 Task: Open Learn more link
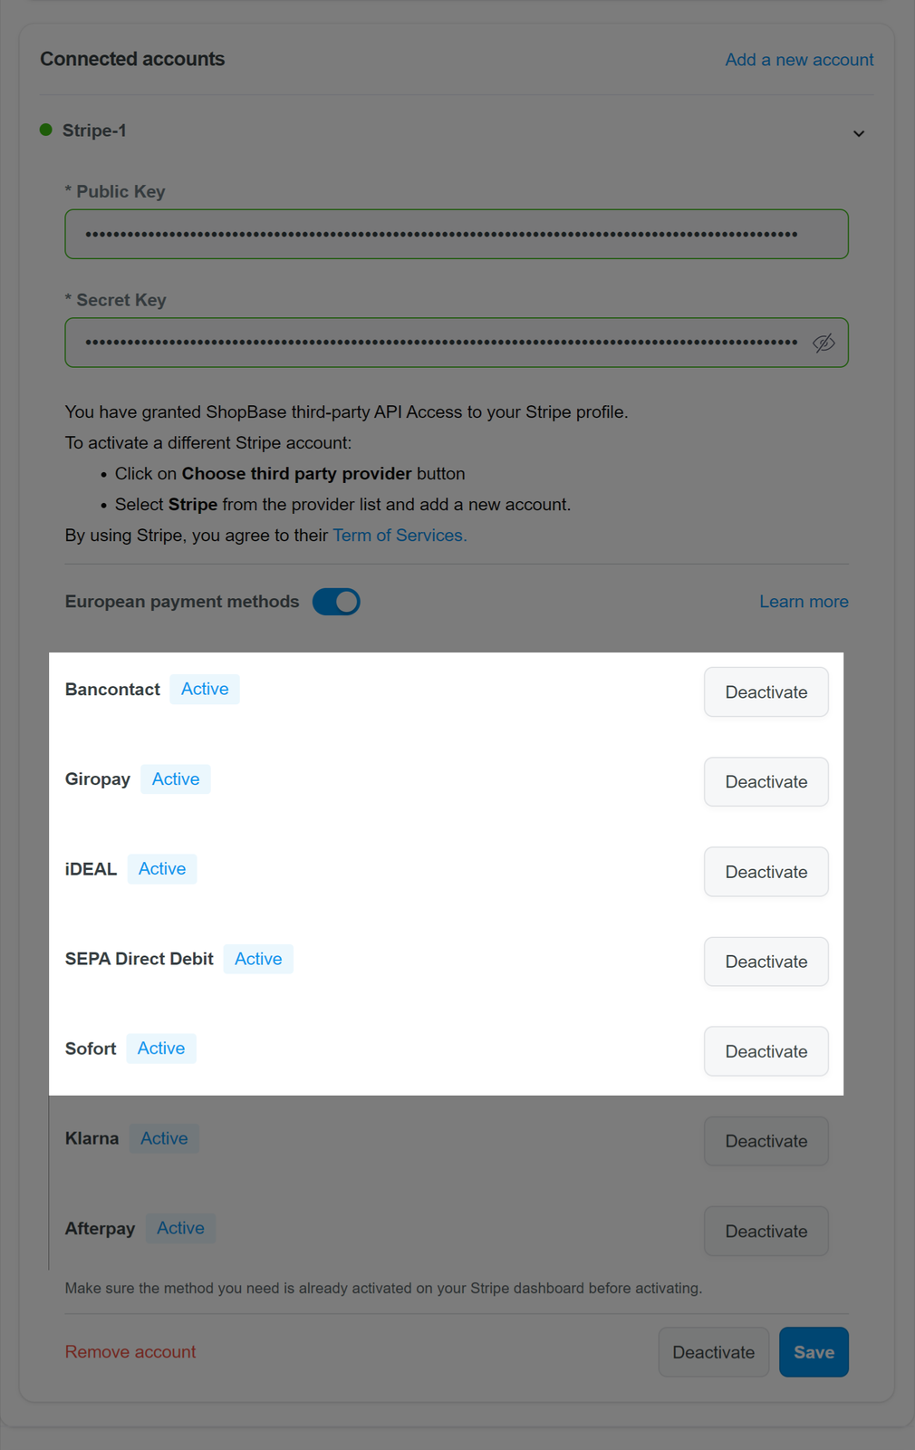(804, 602)
